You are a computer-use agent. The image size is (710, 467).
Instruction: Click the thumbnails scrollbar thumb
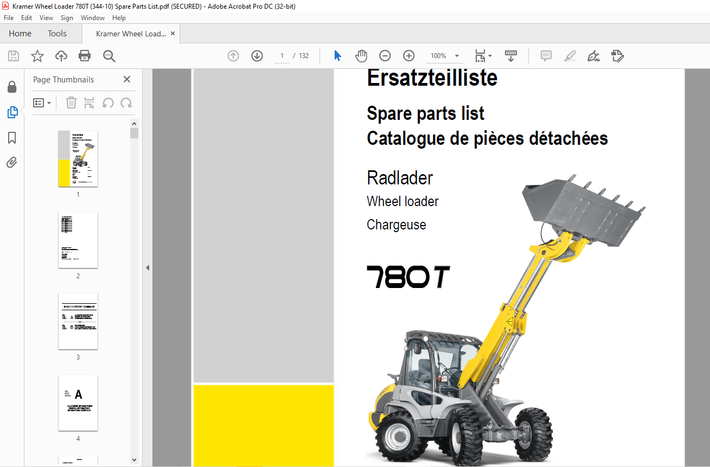click(135, 133)
